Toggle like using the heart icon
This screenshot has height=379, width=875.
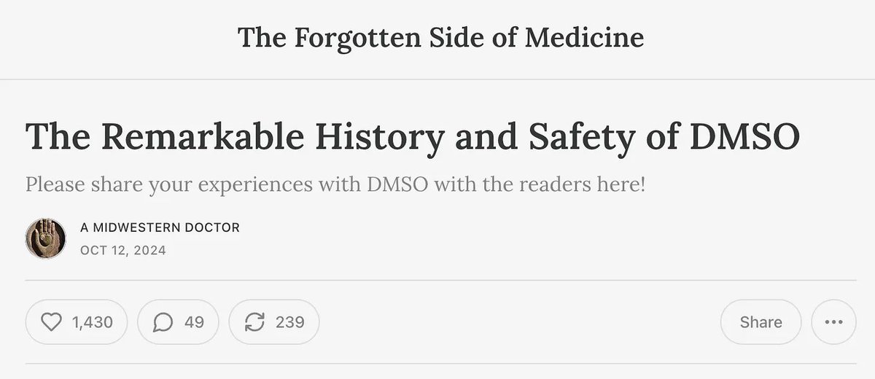pos(52,321)
